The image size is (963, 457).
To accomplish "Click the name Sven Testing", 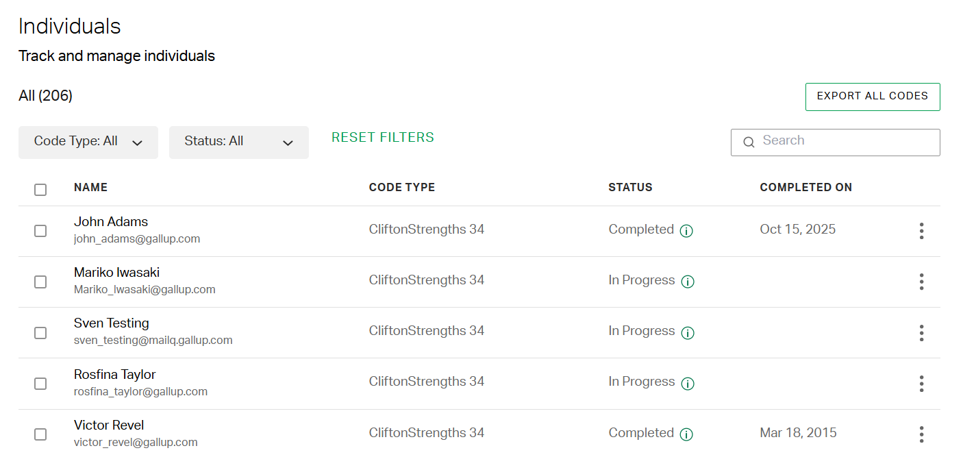I will (x=112, y=323).
